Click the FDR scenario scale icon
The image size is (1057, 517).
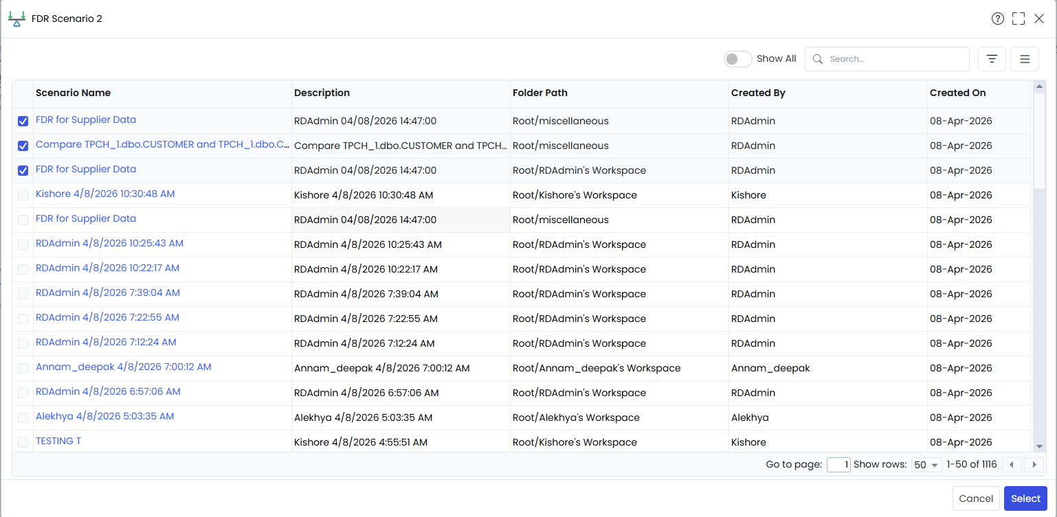pos(16,19)
